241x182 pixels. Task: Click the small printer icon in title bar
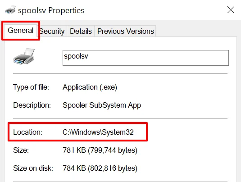coord(10,9)
